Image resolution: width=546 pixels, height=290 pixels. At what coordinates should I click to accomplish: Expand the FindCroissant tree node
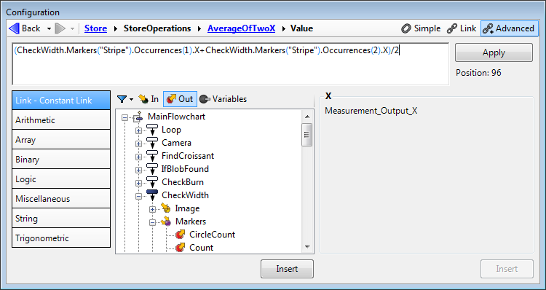tap(138, 157)
